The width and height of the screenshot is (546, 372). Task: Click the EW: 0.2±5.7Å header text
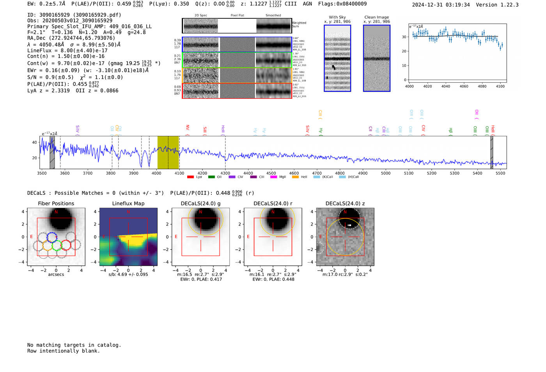point(46,4)
